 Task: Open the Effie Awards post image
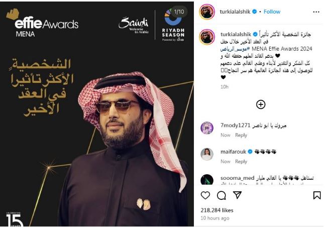97,114
